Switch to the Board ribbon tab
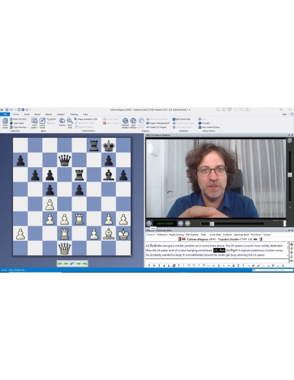 pos(37,114)
